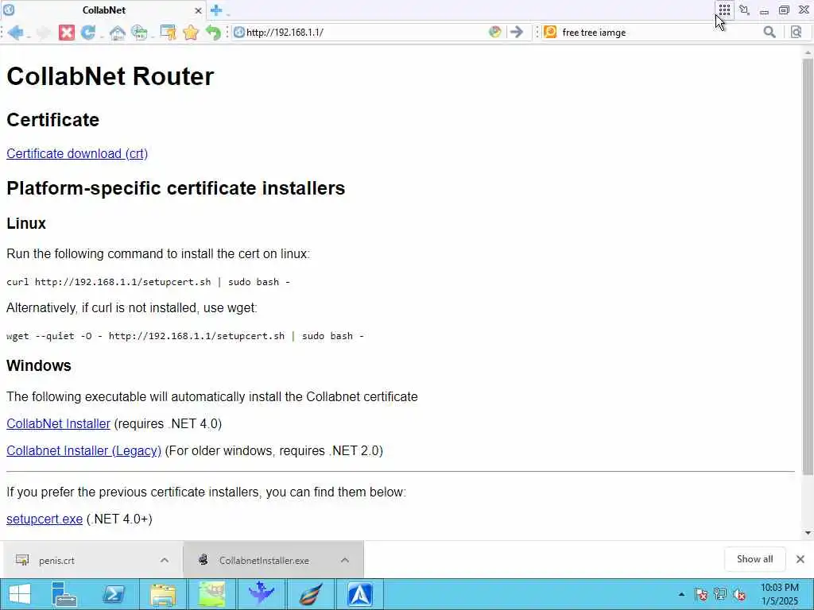Viewport: 814px width, 610px height.
Task: Go back with the blue back arrow
Action: pos(15,32)
